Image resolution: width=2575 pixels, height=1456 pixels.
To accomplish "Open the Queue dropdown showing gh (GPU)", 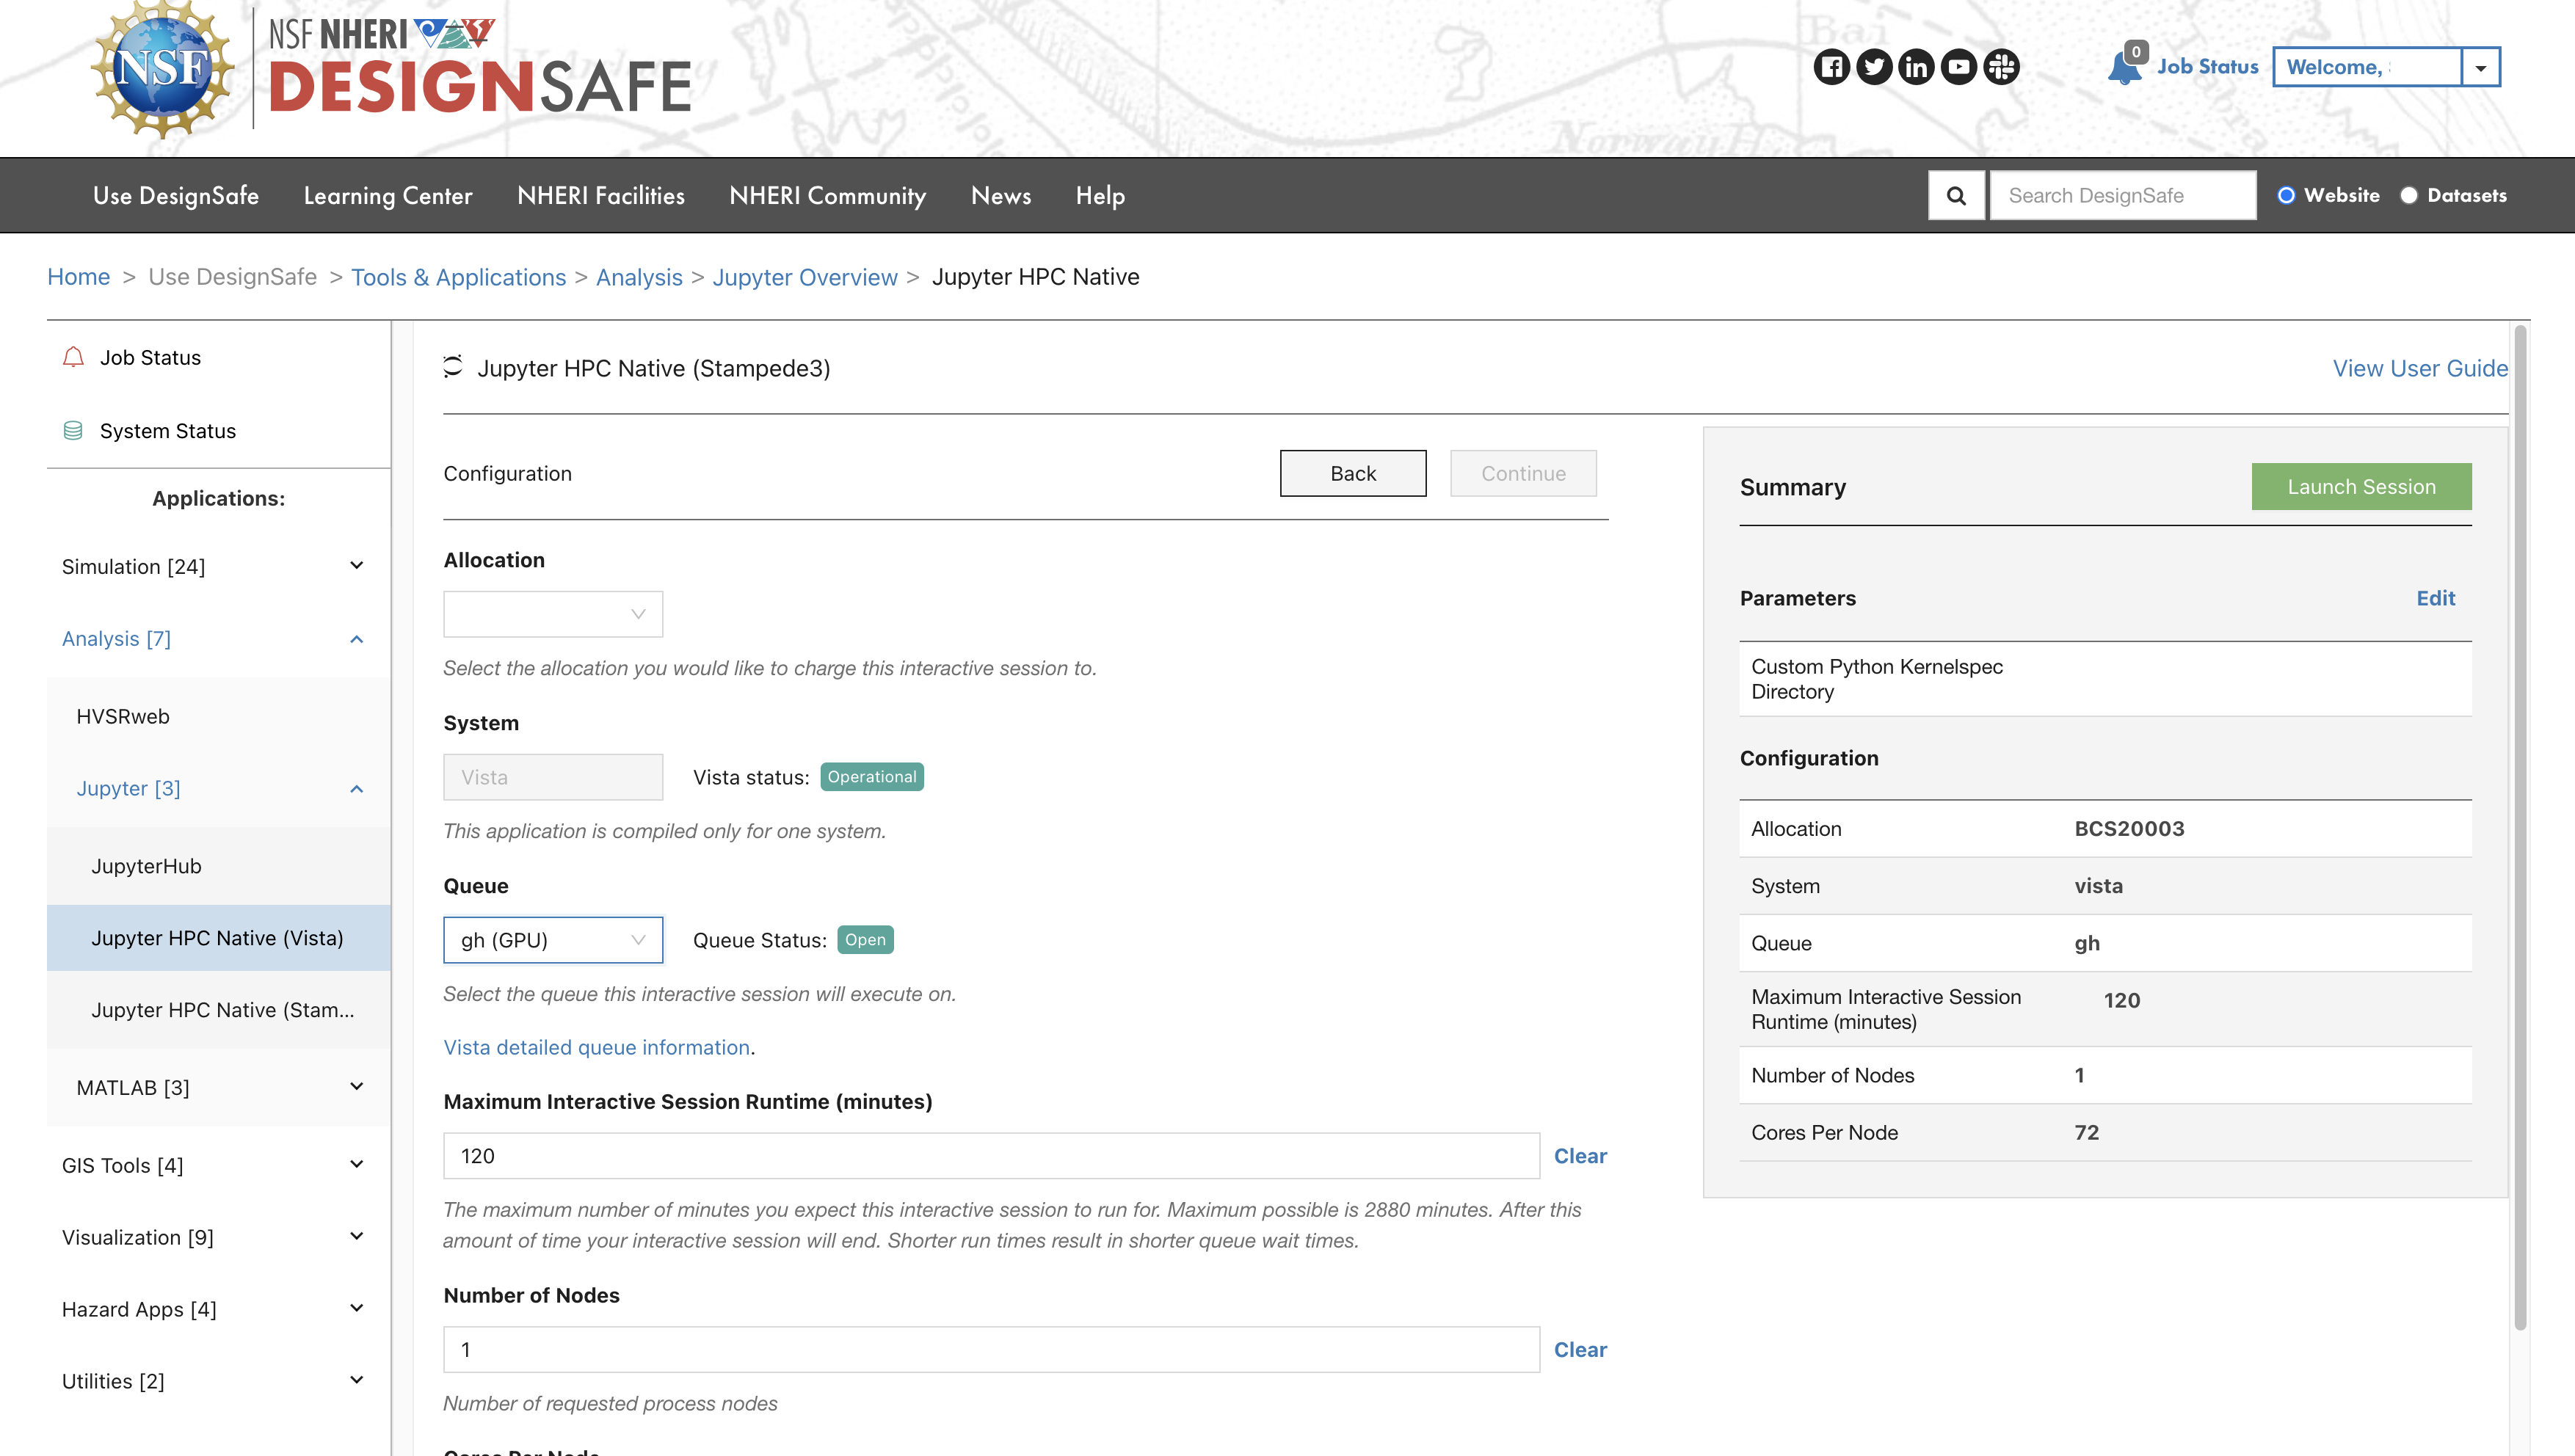I will 552,939.
